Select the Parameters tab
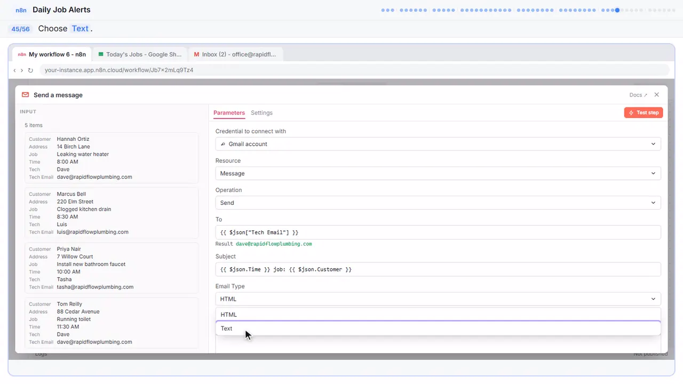This screenshot has width=683, height=384. tap(229, 113)
